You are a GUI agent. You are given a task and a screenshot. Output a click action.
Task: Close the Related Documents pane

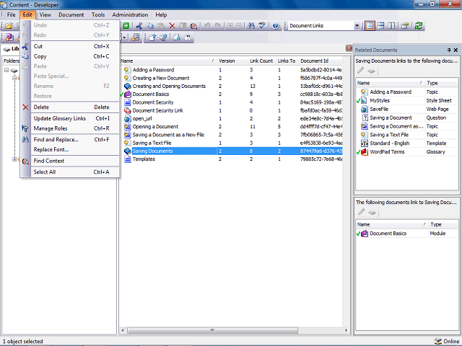point(456,50)
